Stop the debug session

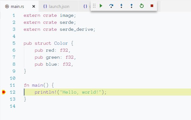click(152, 6)
